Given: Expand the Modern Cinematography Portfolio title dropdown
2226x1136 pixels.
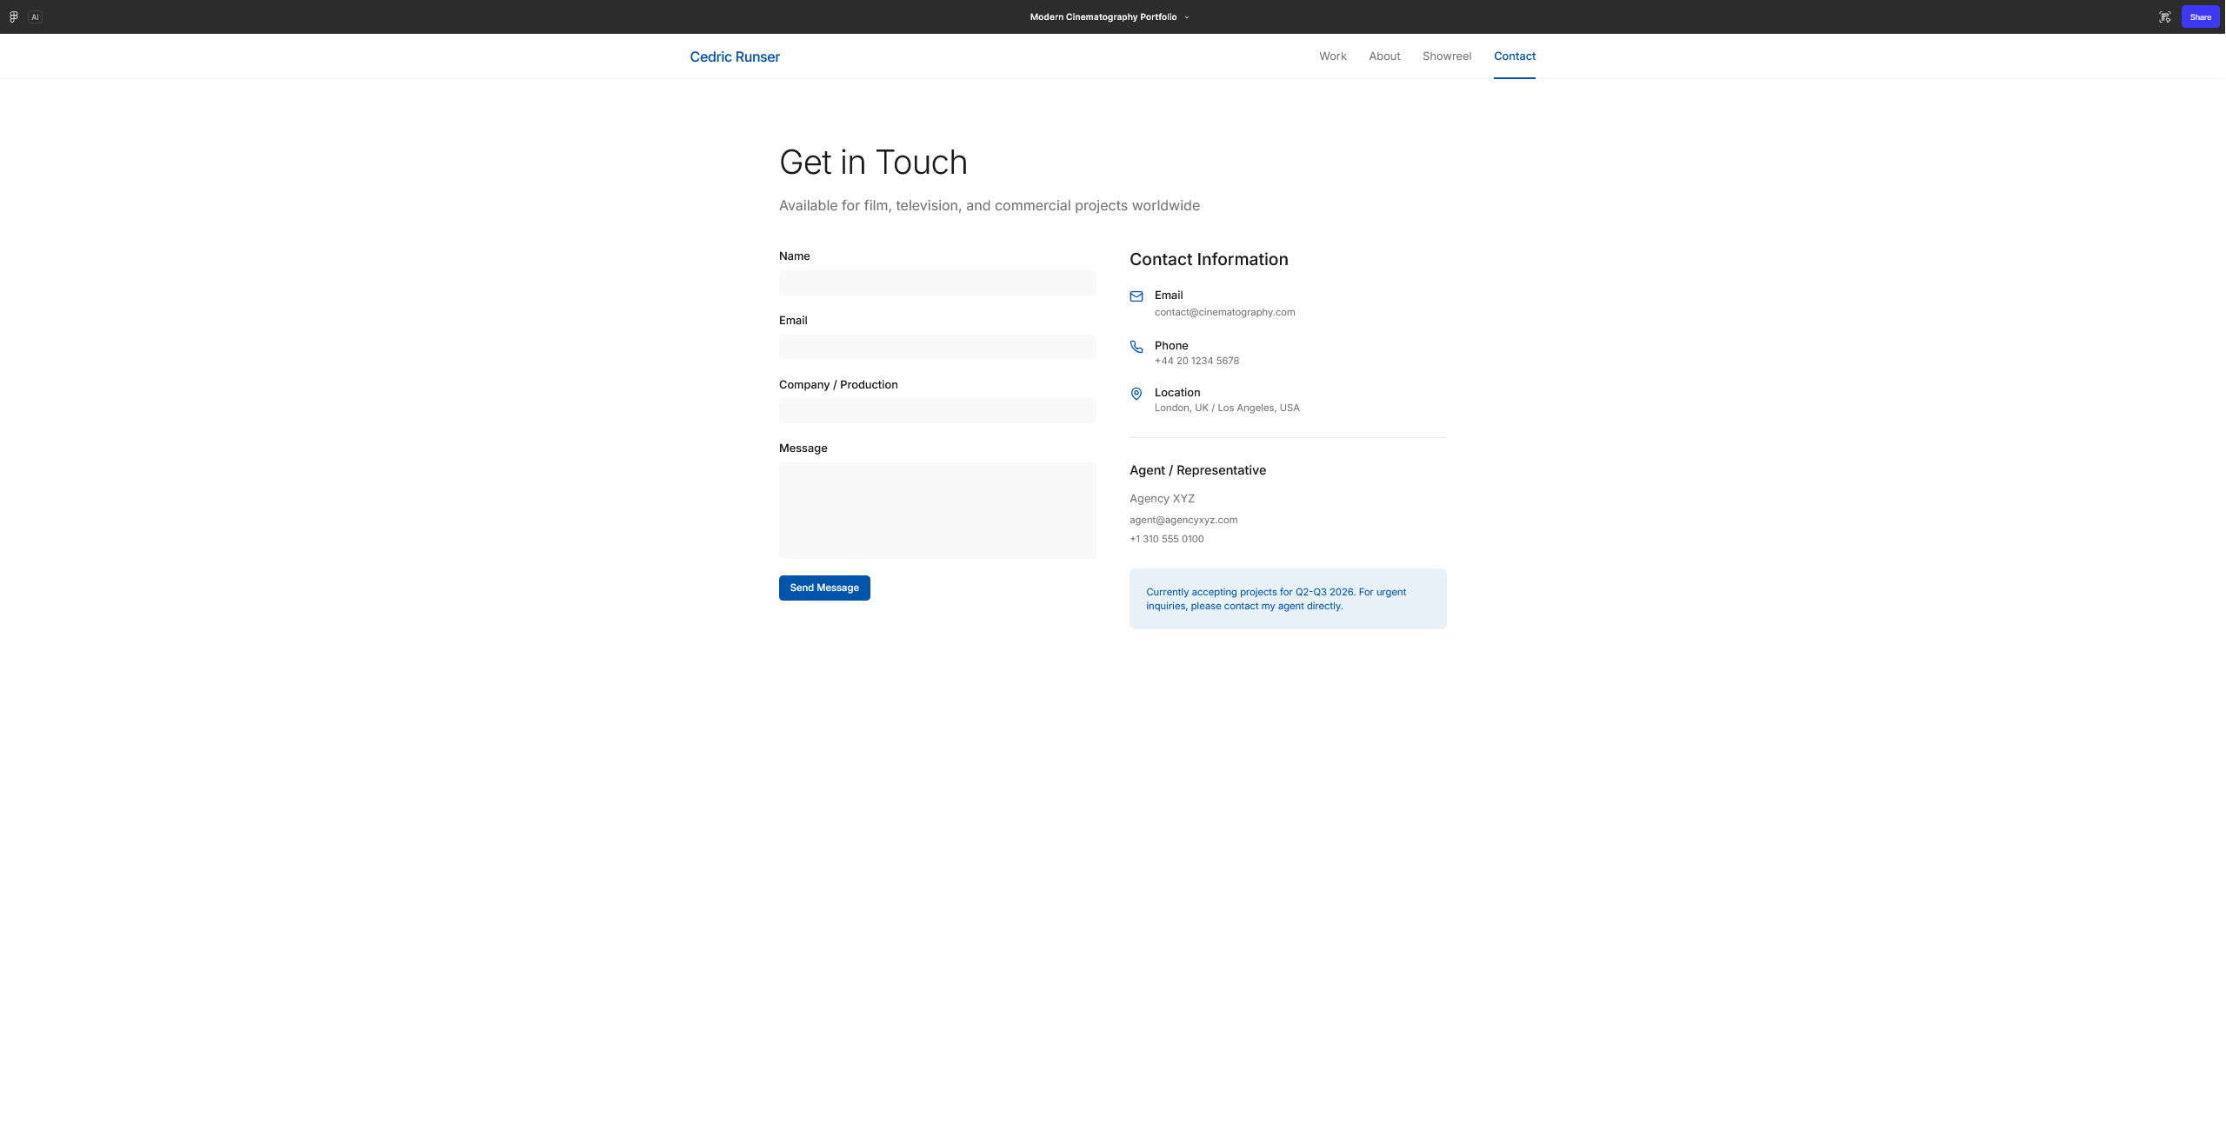Looking at the screenshot, I should pos(1188,17).
